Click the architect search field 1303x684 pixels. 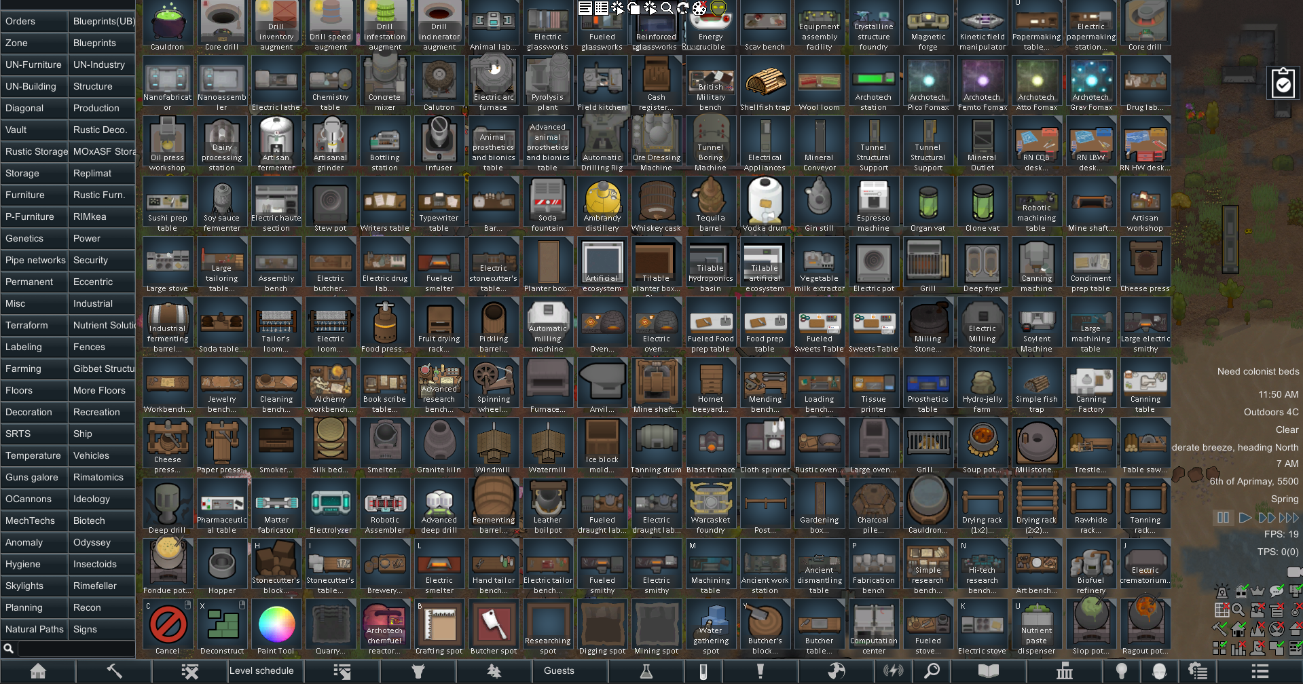[x=76, y=649]
